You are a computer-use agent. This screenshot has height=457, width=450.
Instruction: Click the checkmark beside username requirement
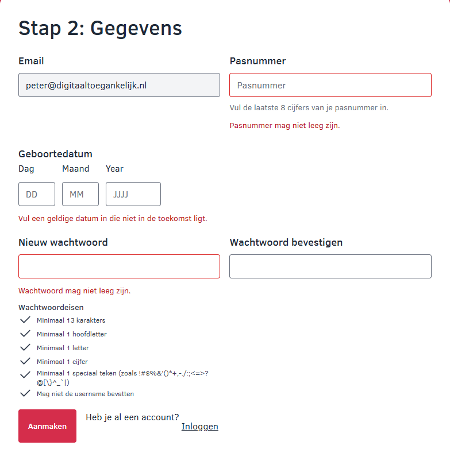click(x=25, y=393)
